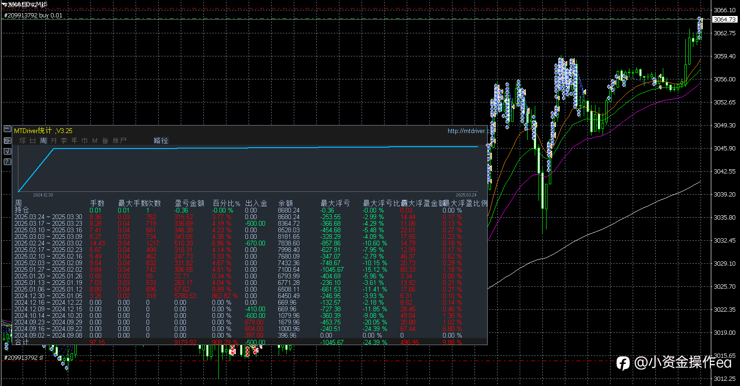Switch to the 综 summary tab
740x386 pixels.
point(23,141)
